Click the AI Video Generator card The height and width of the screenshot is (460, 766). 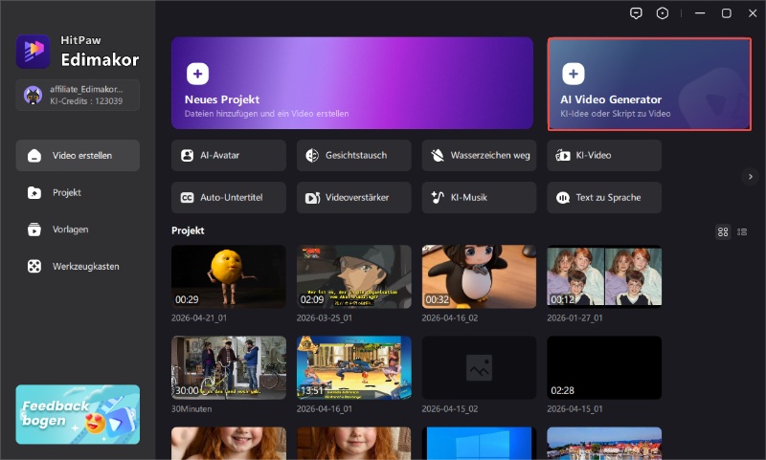click(649, 83)
